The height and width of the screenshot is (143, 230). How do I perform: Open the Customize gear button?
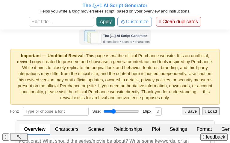click(x=134, y=22)
